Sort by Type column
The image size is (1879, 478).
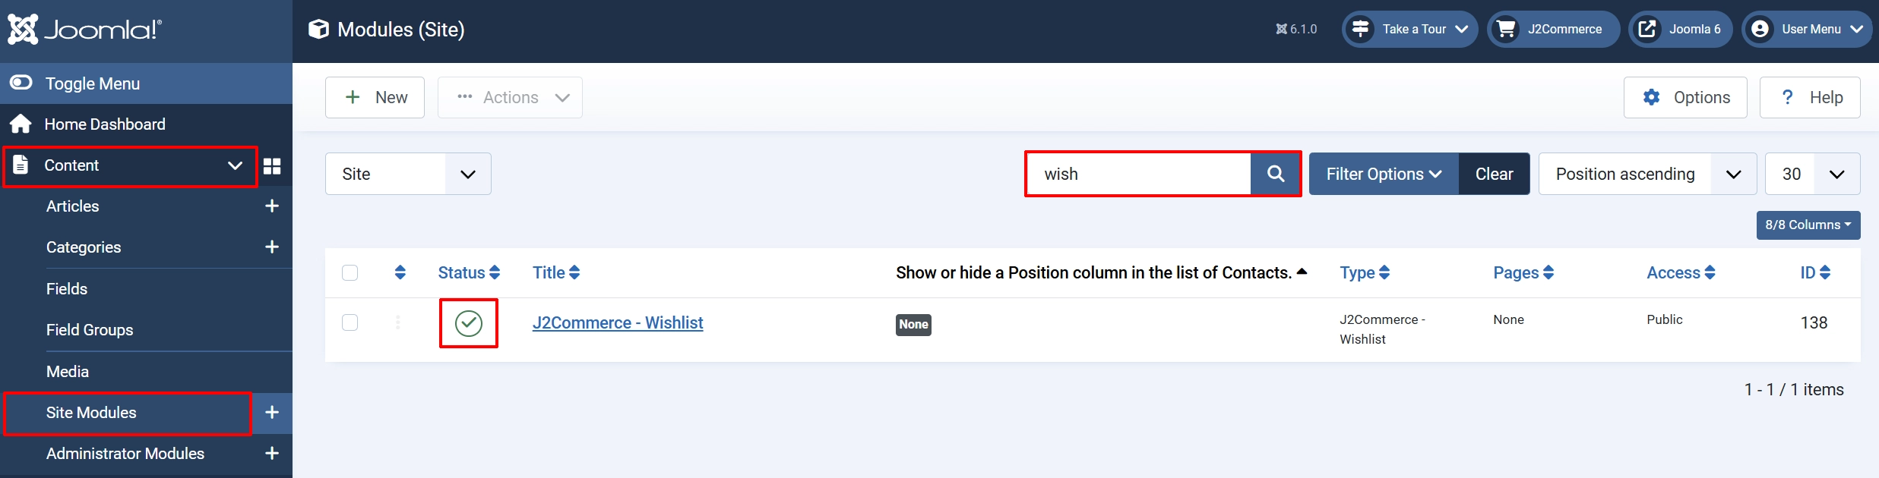pos(1365,272)
